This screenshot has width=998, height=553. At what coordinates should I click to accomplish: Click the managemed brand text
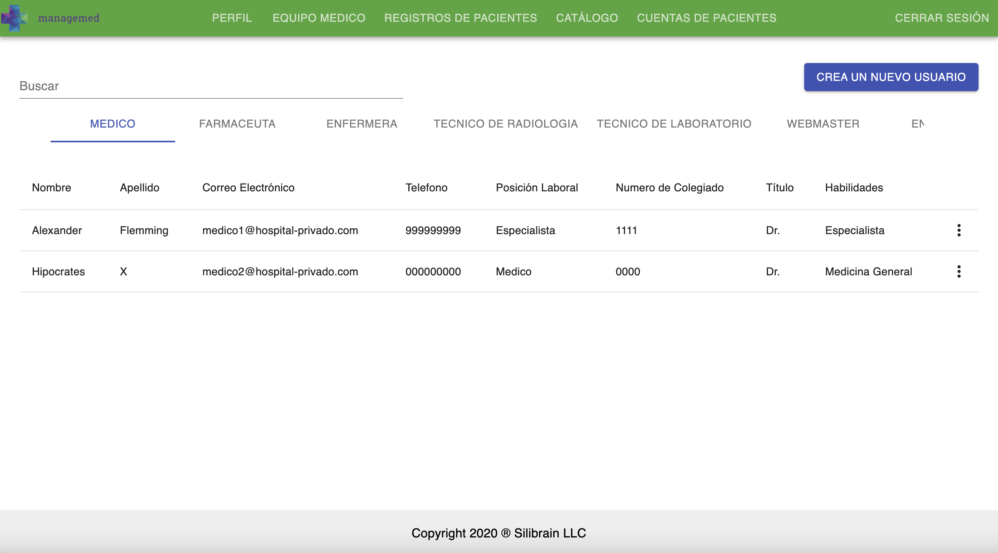pos(69,18)
